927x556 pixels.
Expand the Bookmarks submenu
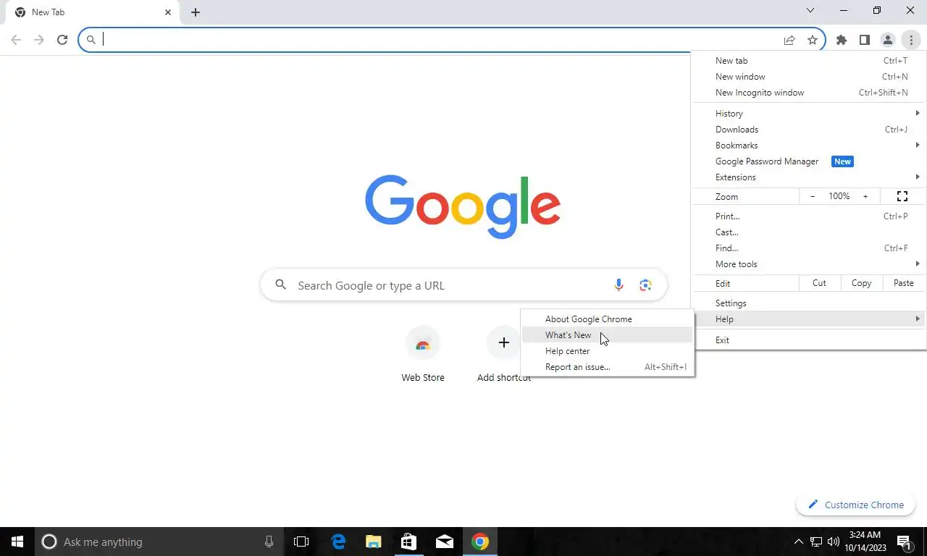coord(808,146)
